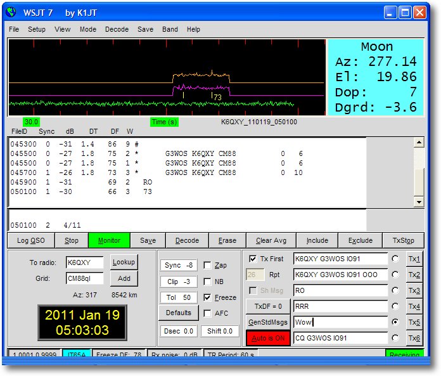441x376 pixels.
Task: Click the Add button next to Grid
Action: (x=124, y=278)
